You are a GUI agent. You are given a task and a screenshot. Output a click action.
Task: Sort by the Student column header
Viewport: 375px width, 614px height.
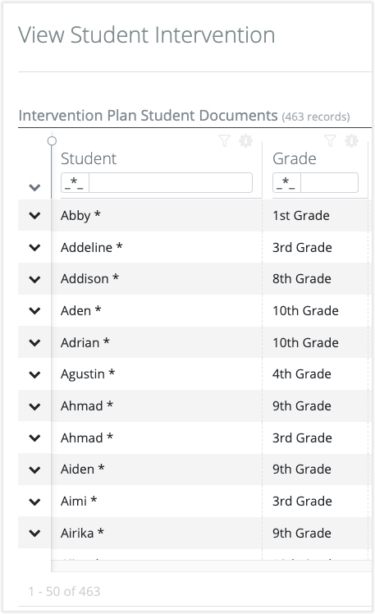(x=89, y=158)
